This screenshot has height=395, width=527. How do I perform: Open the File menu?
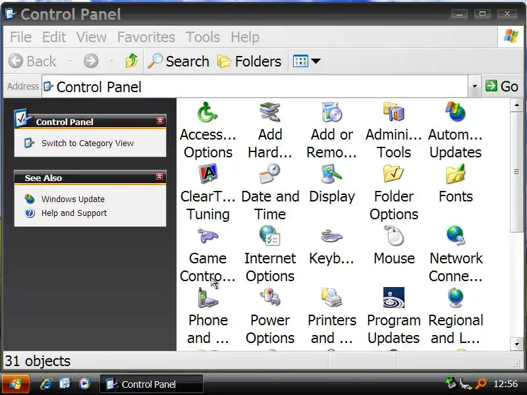tap(20, 37)
